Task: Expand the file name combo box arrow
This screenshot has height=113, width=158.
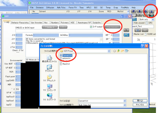Action: (x=125, y=101)
